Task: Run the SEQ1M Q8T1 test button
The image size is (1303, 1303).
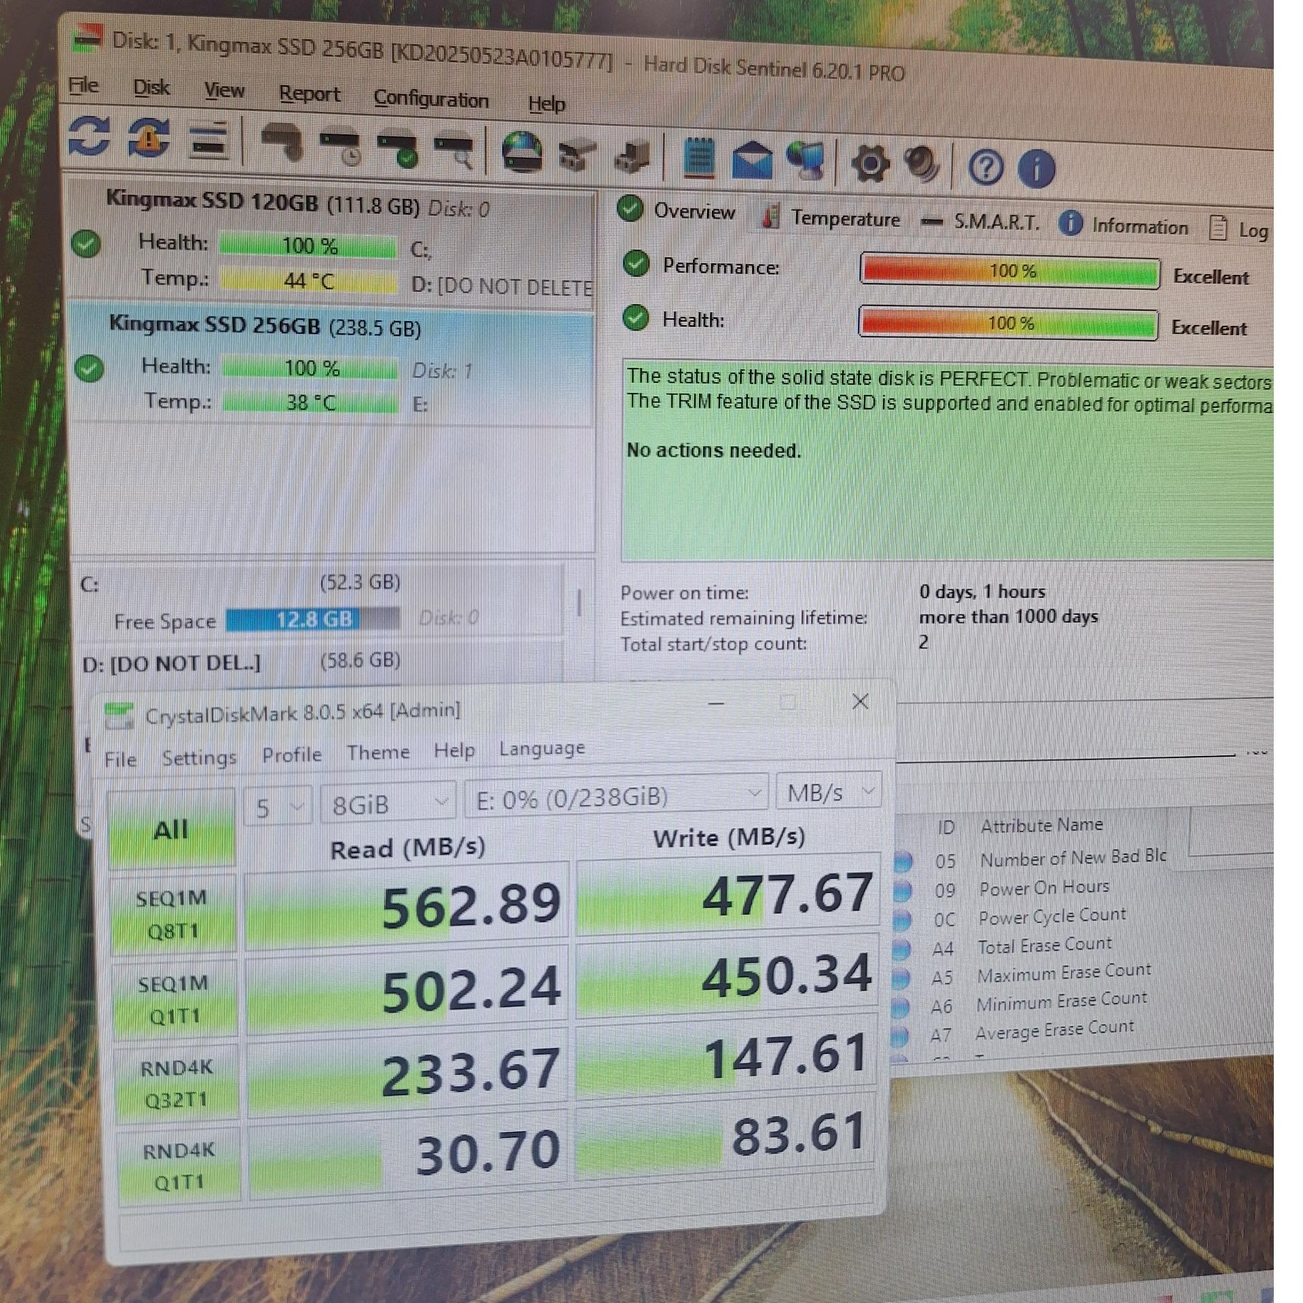Action: click(x=174, y=914)
